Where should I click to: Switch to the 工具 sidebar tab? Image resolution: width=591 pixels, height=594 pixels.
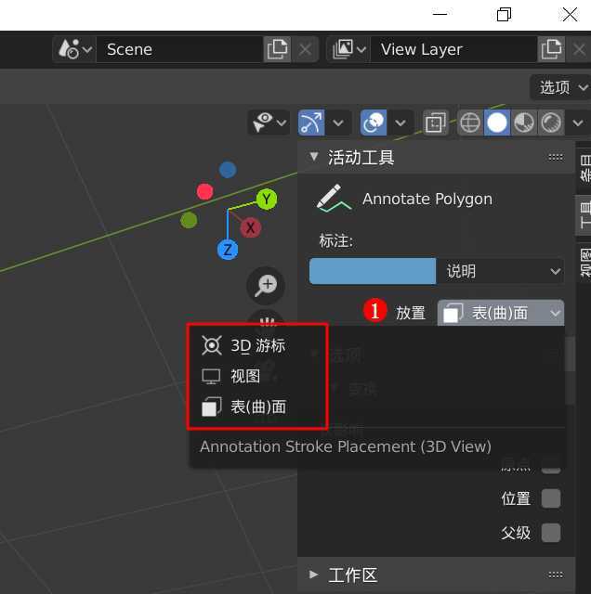click(584, 215)
